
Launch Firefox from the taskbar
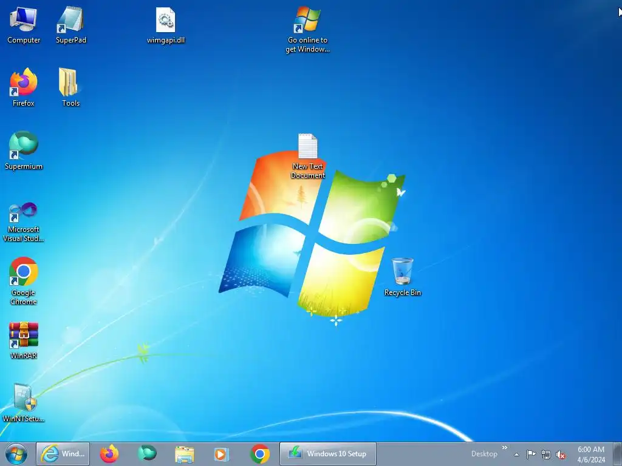click(x=109, y=454)
